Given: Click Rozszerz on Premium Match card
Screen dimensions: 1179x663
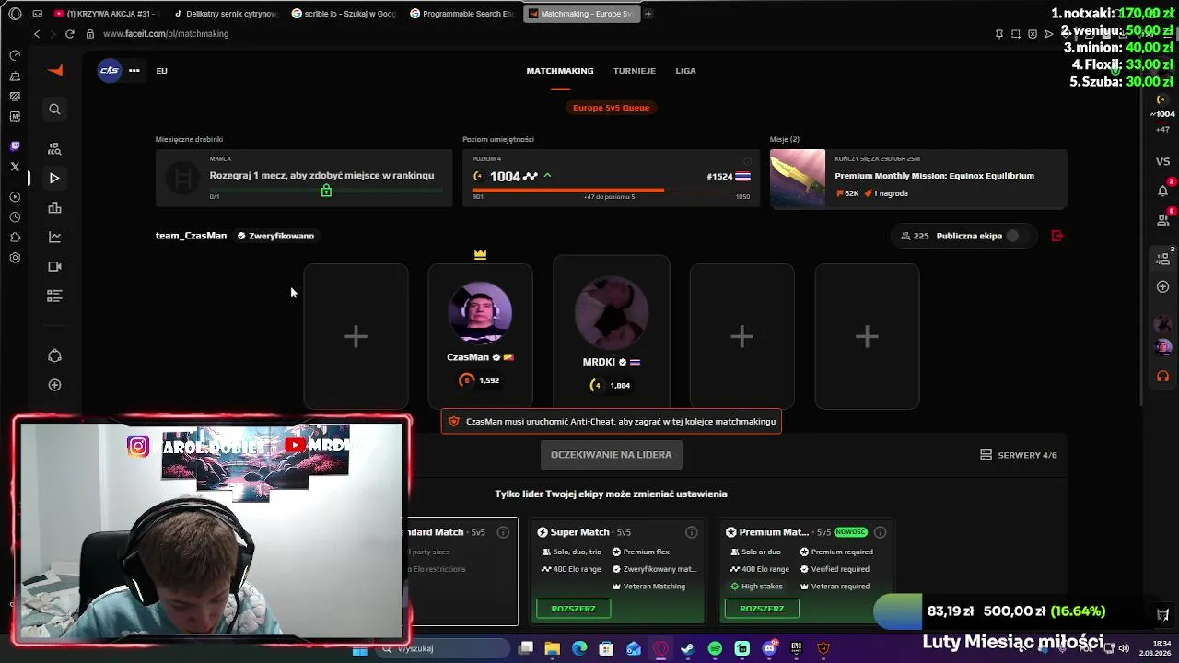Looking at the screenshot, I should coord(762,609).
